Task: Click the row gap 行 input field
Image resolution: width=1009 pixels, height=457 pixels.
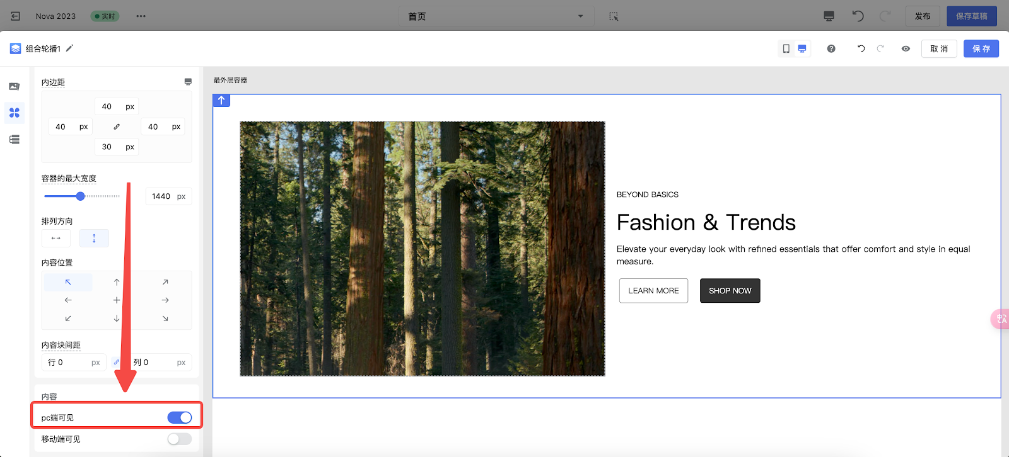Action: [x=74, y=363]
